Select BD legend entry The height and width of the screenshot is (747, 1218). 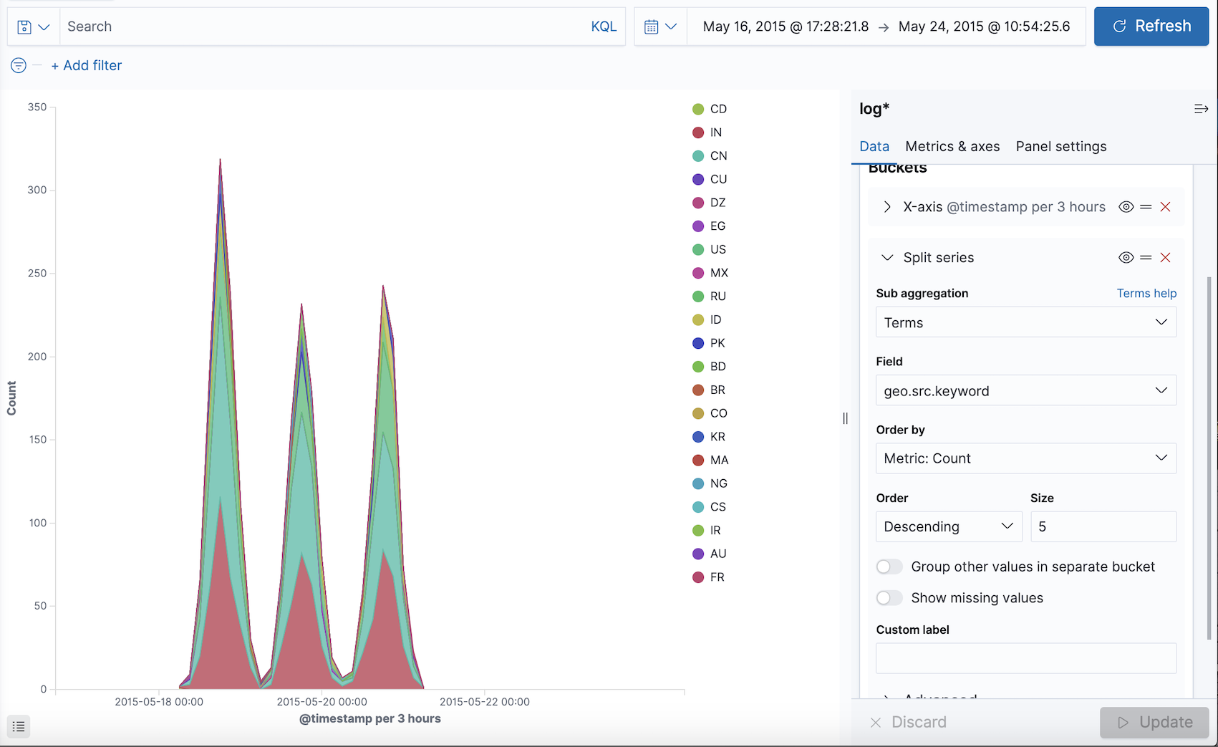point(709,367)
